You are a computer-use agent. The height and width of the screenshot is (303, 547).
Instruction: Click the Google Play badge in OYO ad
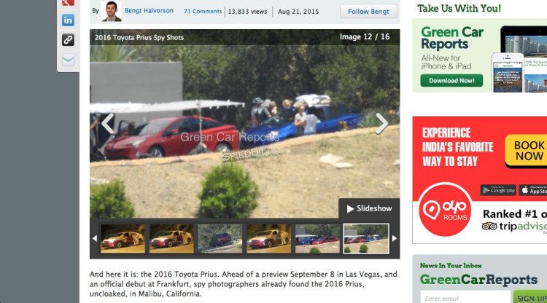(498, 190)
